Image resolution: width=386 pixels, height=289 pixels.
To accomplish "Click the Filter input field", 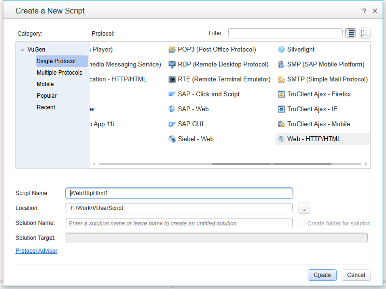I will tap(285, 33).
